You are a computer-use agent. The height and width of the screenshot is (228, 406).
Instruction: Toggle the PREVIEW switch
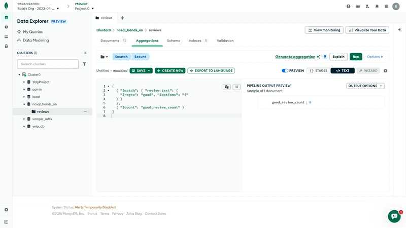coord(285,70)
